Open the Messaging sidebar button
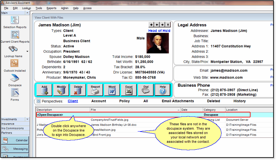Viewport: 276px width, 160px height. coord(15,149)
